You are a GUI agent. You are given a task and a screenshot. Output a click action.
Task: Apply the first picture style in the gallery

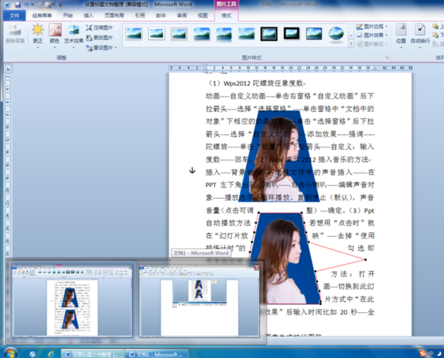click(133, 33)
